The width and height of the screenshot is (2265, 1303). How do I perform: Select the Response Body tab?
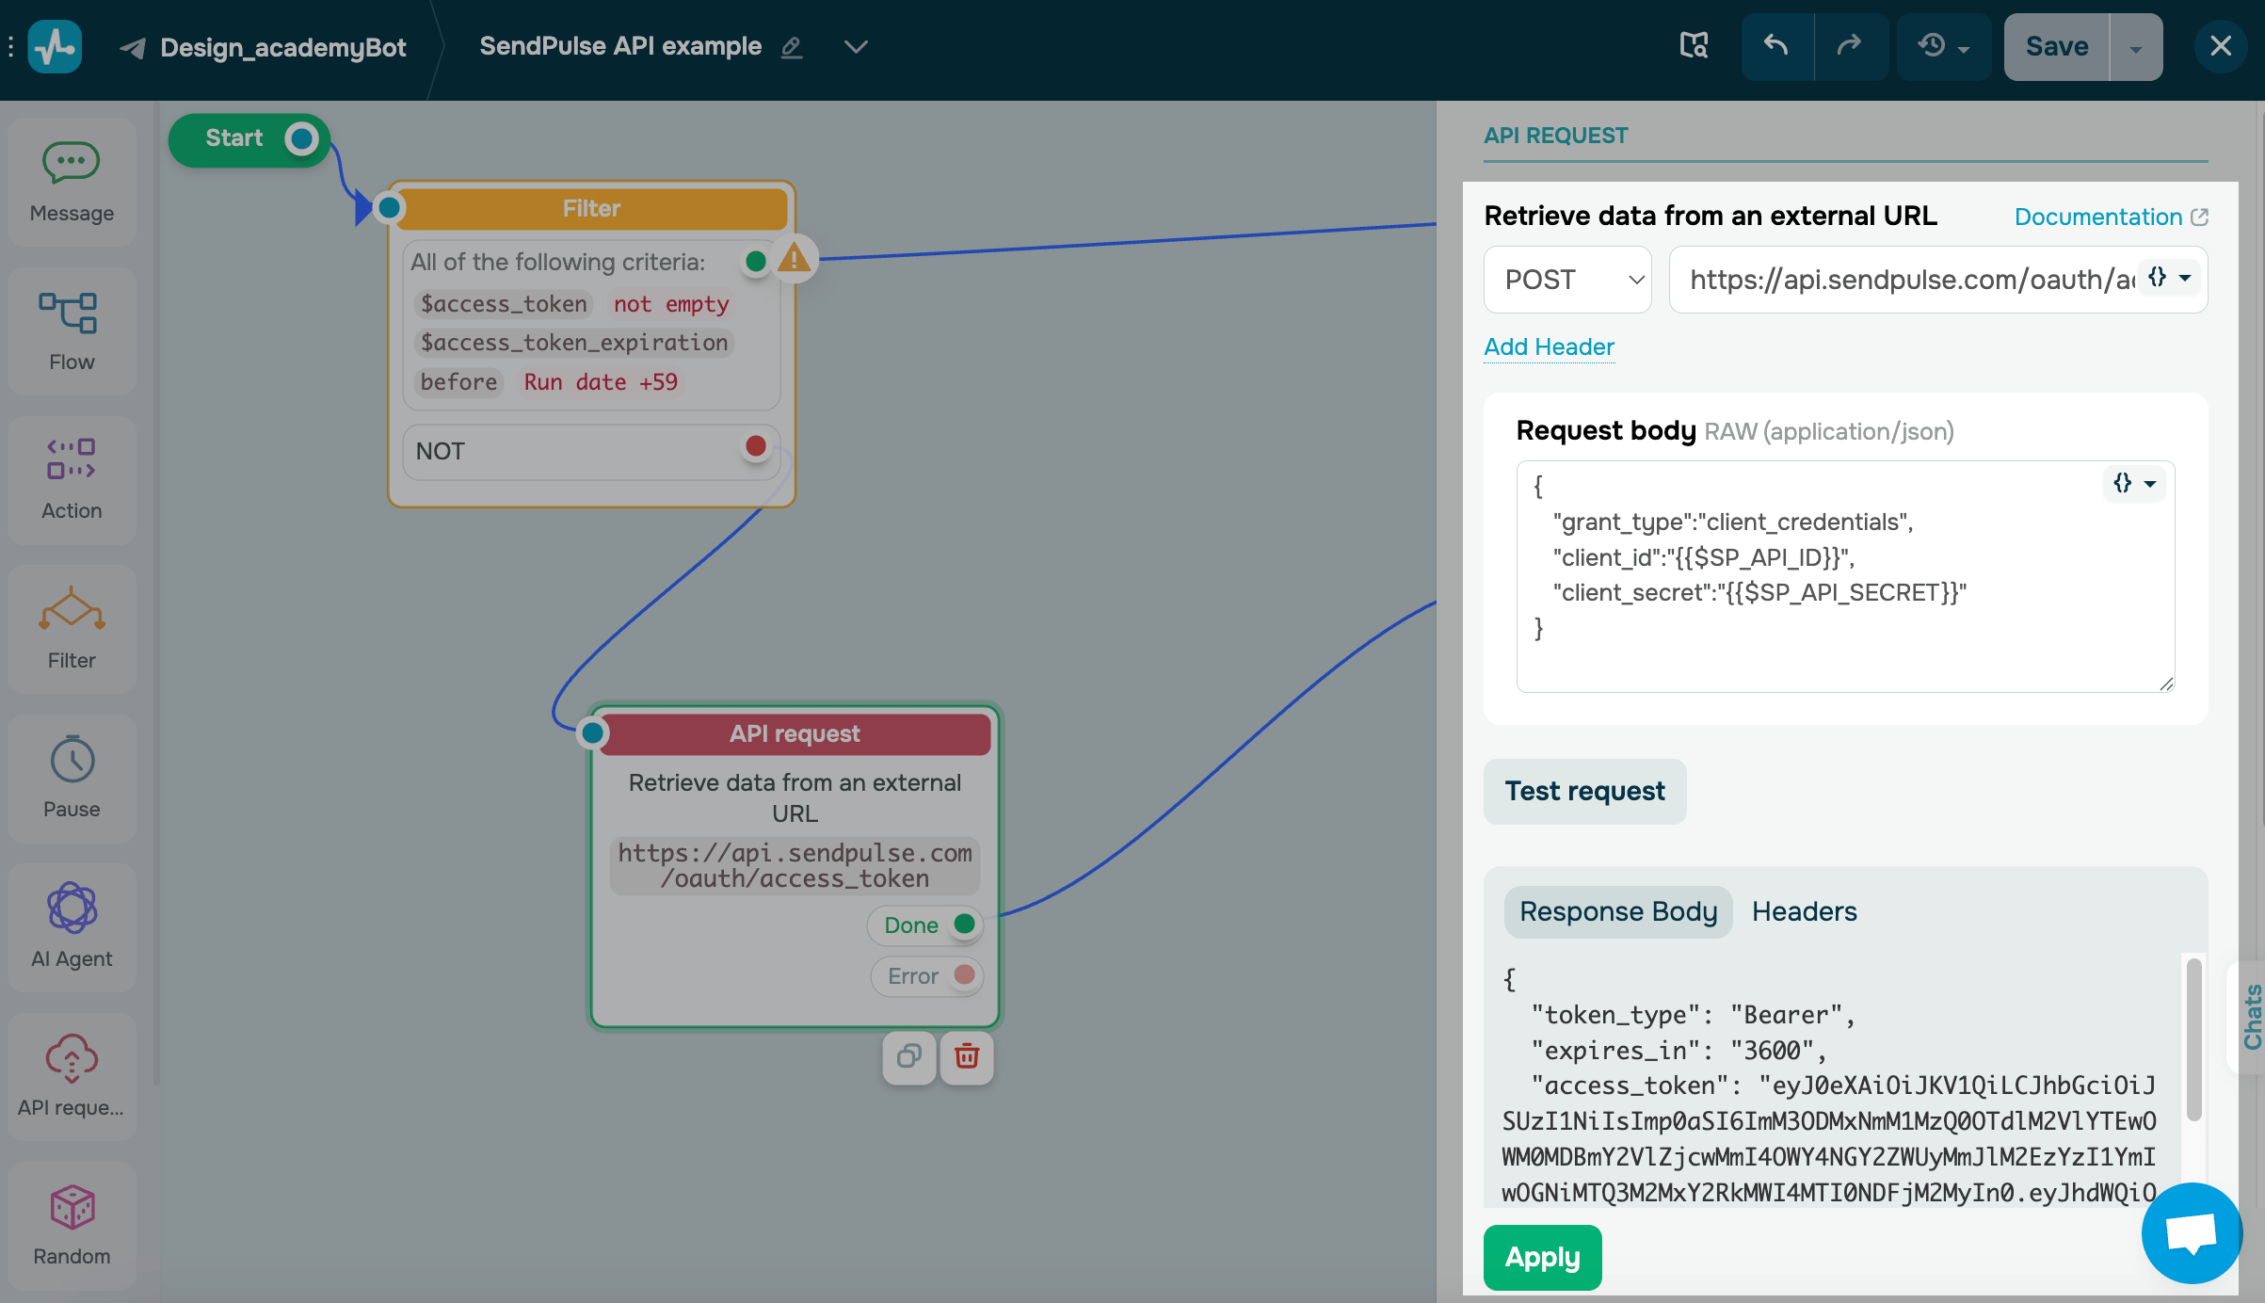pyautogui.click(x=1617, y=911)
